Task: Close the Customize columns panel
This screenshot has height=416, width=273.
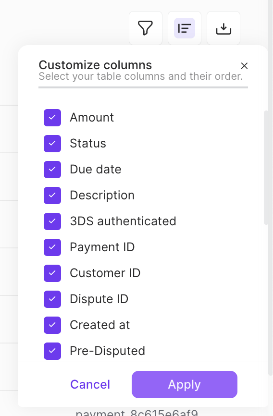Action: point(244,66)
